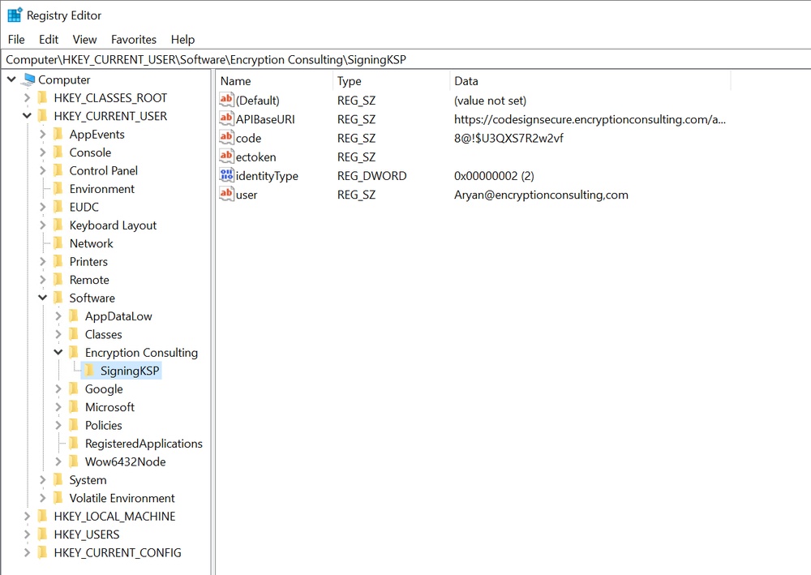
Task: Select the Encryption Consulting key
Action: coord(141,353)
